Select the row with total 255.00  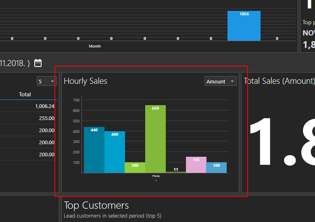pyautogui.click(x=28, y=118)
